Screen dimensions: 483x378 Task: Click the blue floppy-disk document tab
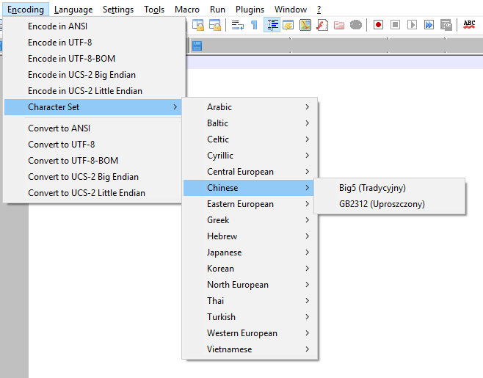point(197,46)
